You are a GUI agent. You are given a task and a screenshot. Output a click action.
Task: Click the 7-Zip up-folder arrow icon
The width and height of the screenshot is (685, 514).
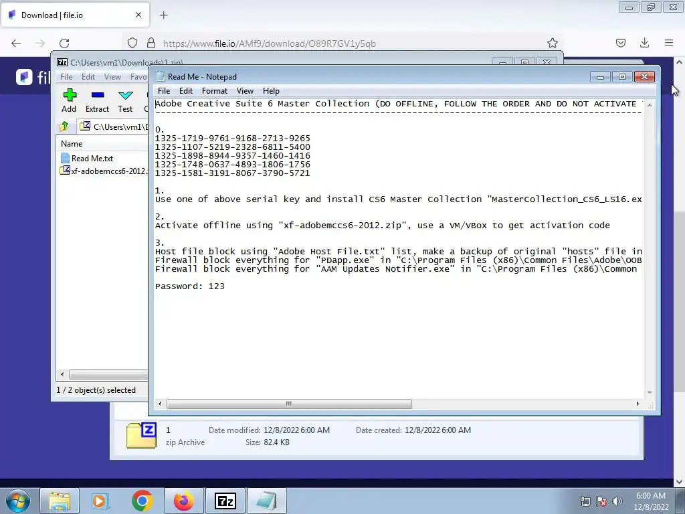click(64, 126)
